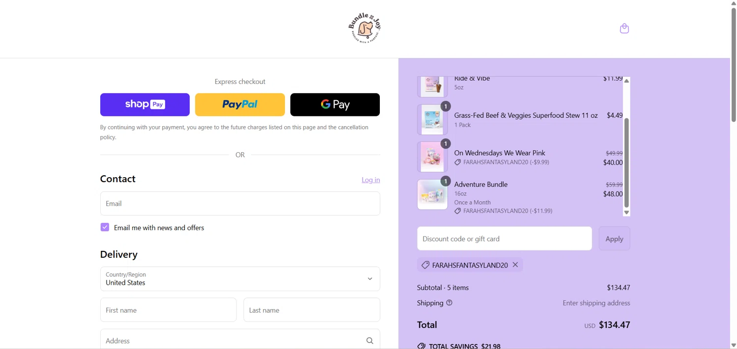Click the Enter shipping address text
Viewport: 737px width, 349px height.
point(596,303)
